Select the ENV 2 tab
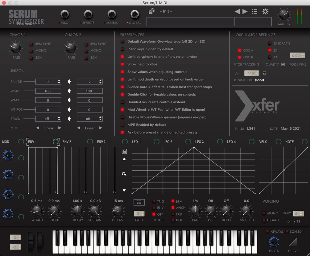This screenshot has height=256, width=310. 67,142
